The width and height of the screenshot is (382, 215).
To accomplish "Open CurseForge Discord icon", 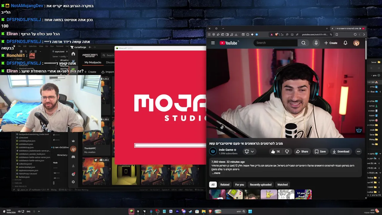I will tap(73, 157).
